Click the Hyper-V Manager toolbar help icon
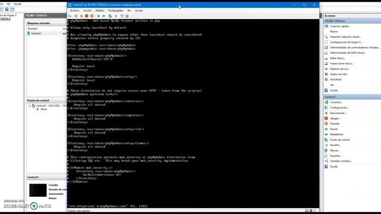The height and width of the screenshot is (214, 381). 7,10
